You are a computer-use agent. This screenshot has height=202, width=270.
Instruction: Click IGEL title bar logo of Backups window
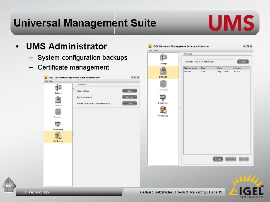tap(150, 46)
